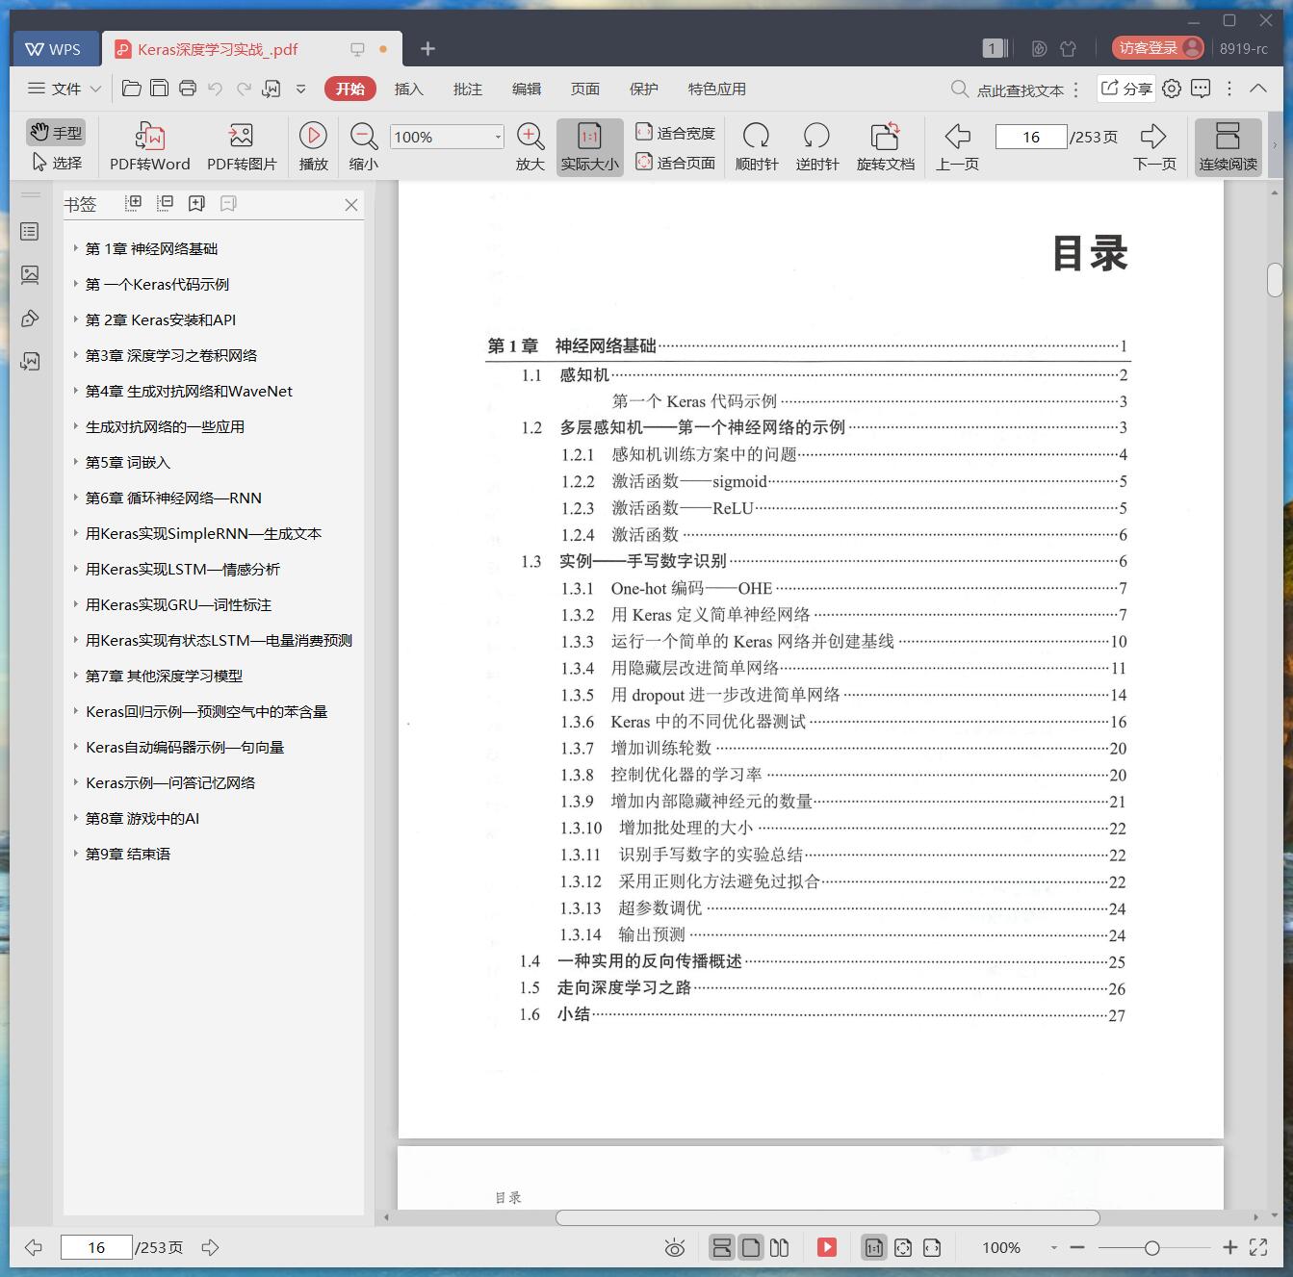Toggle Actual Size view
Image resolution: width=1293 pixels, height=1277 pixels.
point(589,147)
